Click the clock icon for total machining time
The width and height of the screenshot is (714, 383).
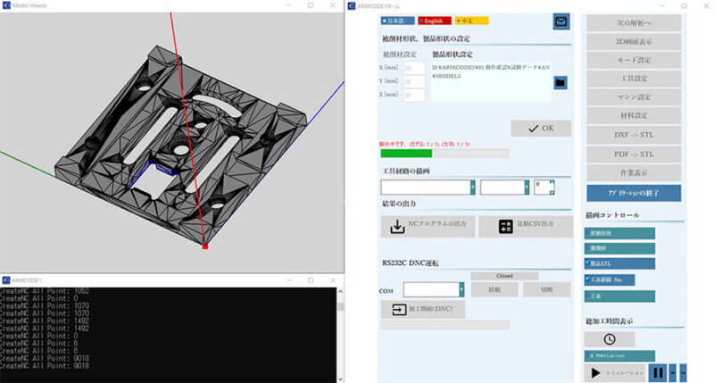pyautogui.click(x=610, y=339)
